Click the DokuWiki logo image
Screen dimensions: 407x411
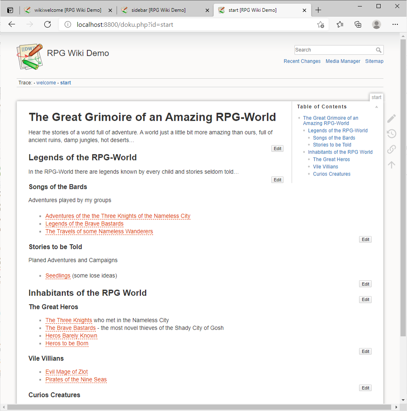pos(30,56)
